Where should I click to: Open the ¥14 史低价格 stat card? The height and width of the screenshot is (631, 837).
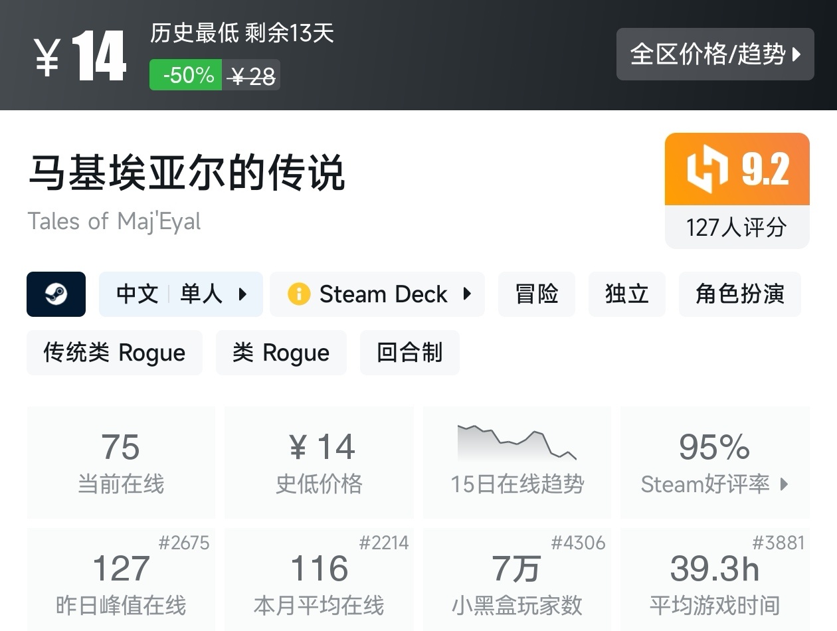coord(319,462)
